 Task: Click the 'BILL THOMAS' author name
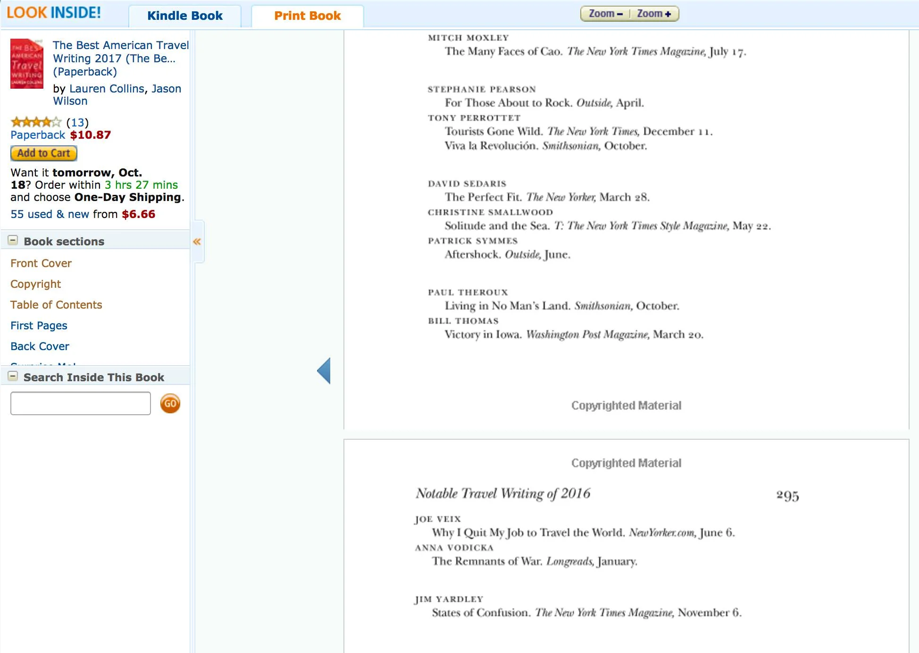[463, 321]
